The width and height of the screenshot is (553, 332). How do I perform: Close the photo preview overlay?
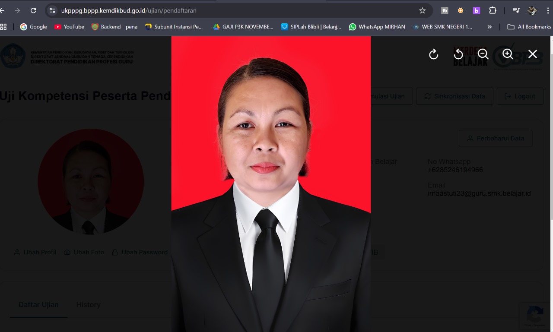(533, 54)
